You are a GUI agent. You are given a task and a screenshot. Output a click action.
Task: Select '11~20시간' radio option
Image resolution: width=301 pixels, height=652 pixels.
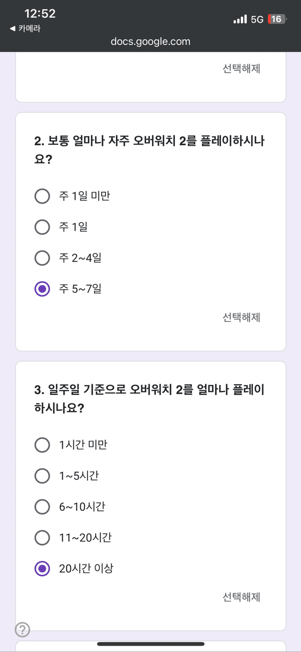coord(42,538)
